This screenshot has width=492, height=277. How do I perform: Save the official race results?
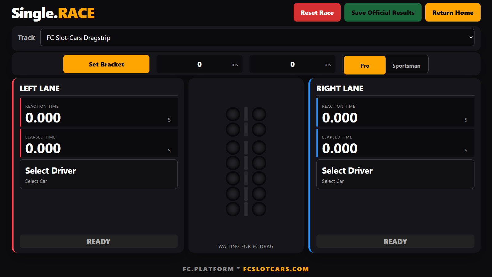(383, 12)
